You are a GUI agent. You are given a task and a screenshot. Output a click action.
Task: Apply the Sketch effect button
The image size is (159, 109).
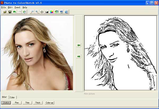6,103
